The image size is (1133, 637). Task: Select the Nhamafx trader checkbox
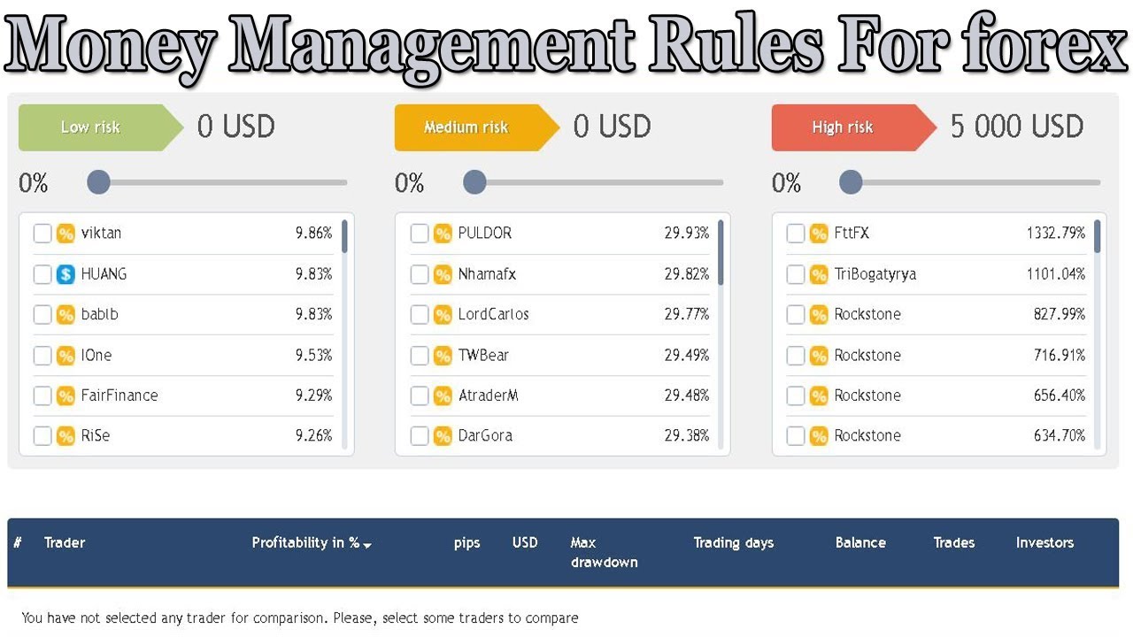click(x=420, y=274)
